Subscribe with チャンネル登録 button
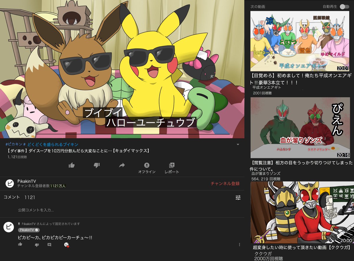This screenshot has width=354, height=261. 225,183
